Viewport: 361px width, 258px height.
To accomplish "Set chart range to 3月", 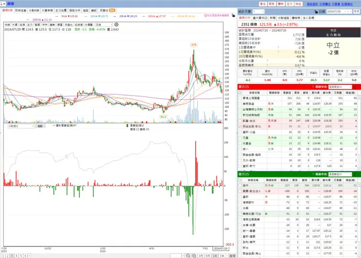I will tap(201, 256).
